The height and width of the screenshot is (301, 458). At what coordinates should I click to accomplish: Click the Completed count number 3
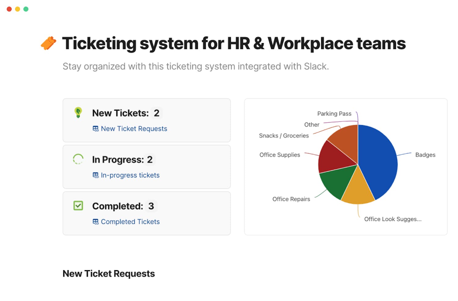(x=151, y=206)
